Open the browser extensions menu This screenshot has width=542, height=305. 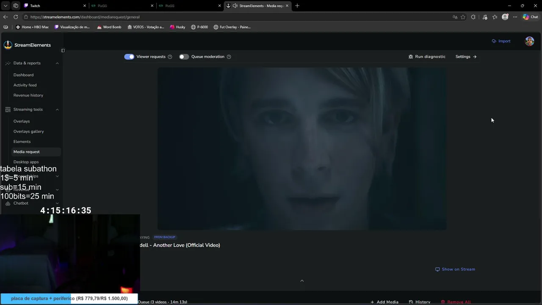(473, 17)
